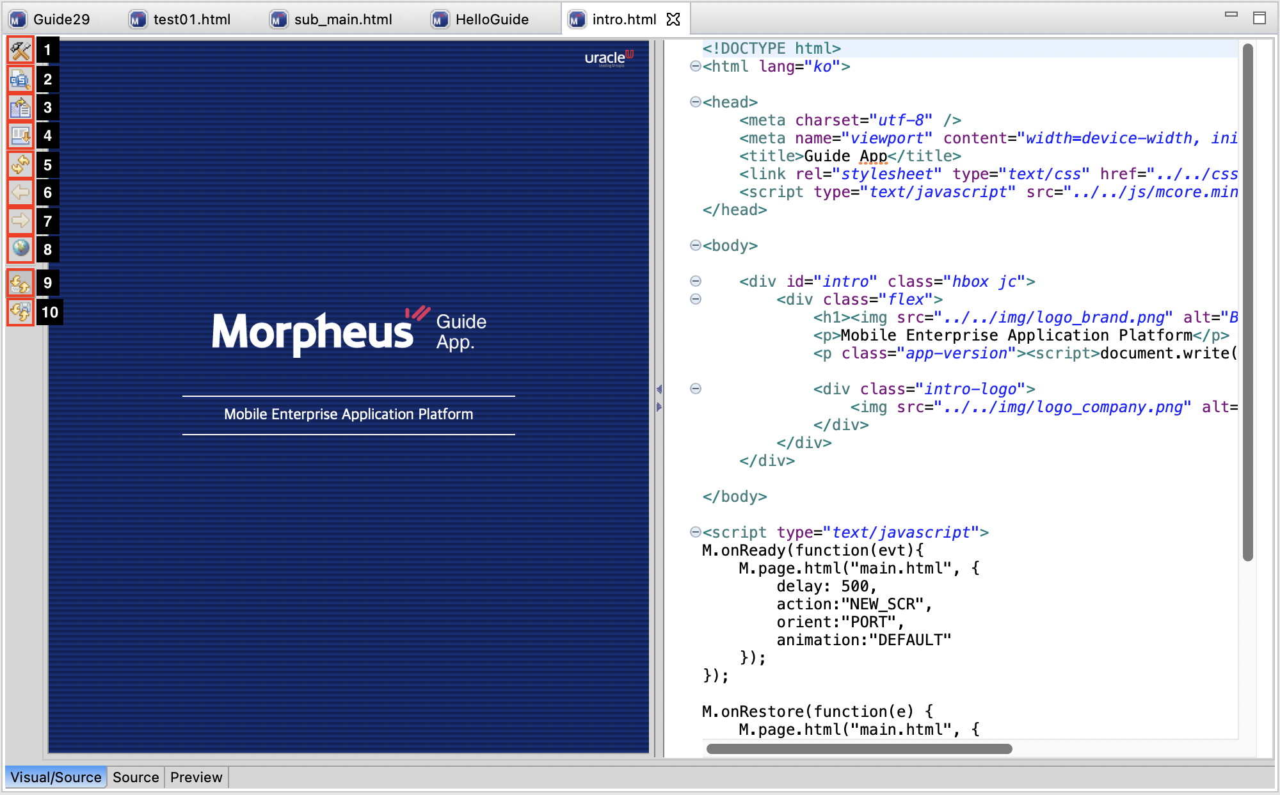
Task: Click the forward navigation arrow icon
Action: (x=19, y=220)
